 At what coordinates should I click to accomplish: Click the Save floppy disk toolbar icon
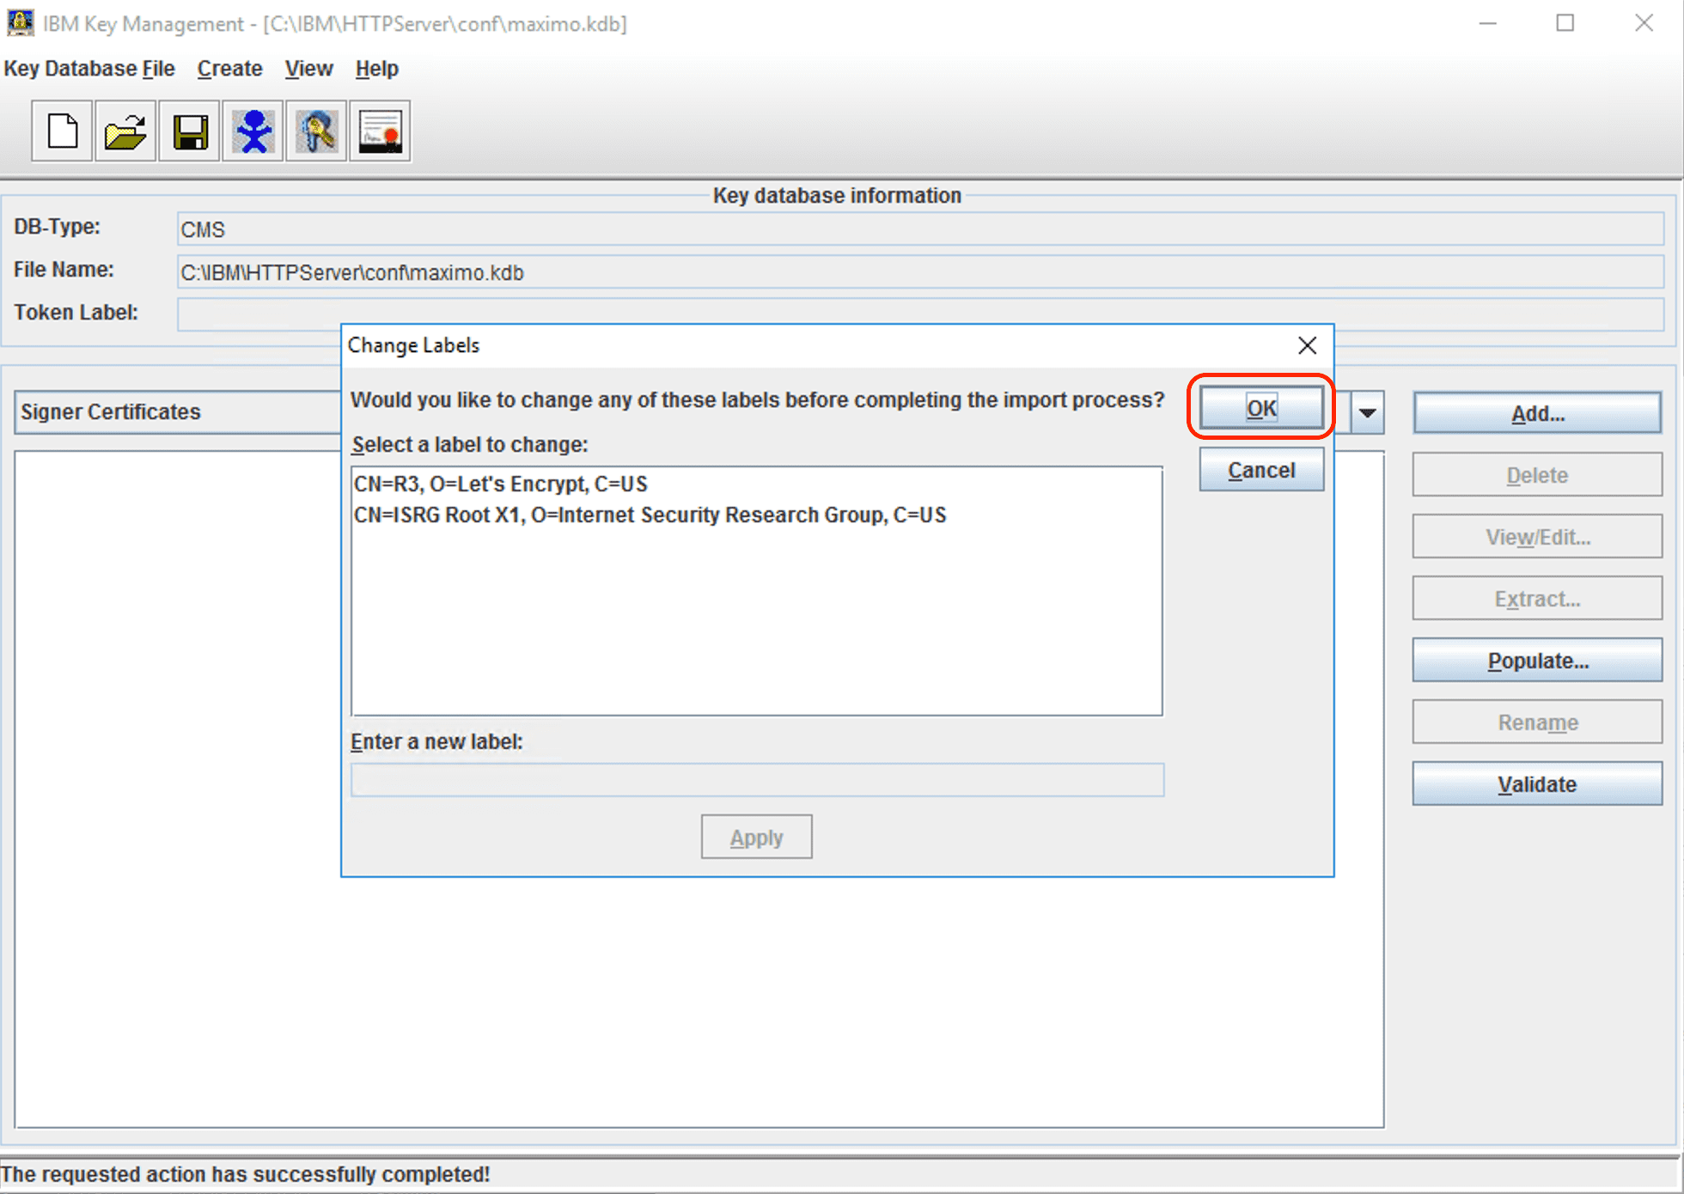click(x=189, y=131)
